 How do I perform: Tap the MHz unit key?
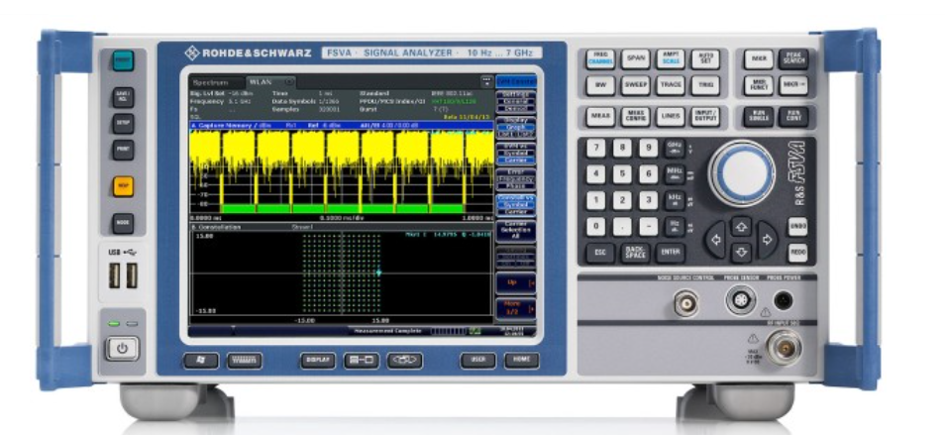pyautogui.click(x=675, y=174)
